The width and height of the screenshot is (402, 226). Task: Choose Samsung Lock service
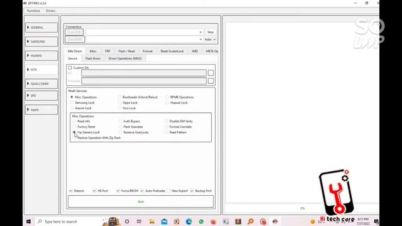72,102
